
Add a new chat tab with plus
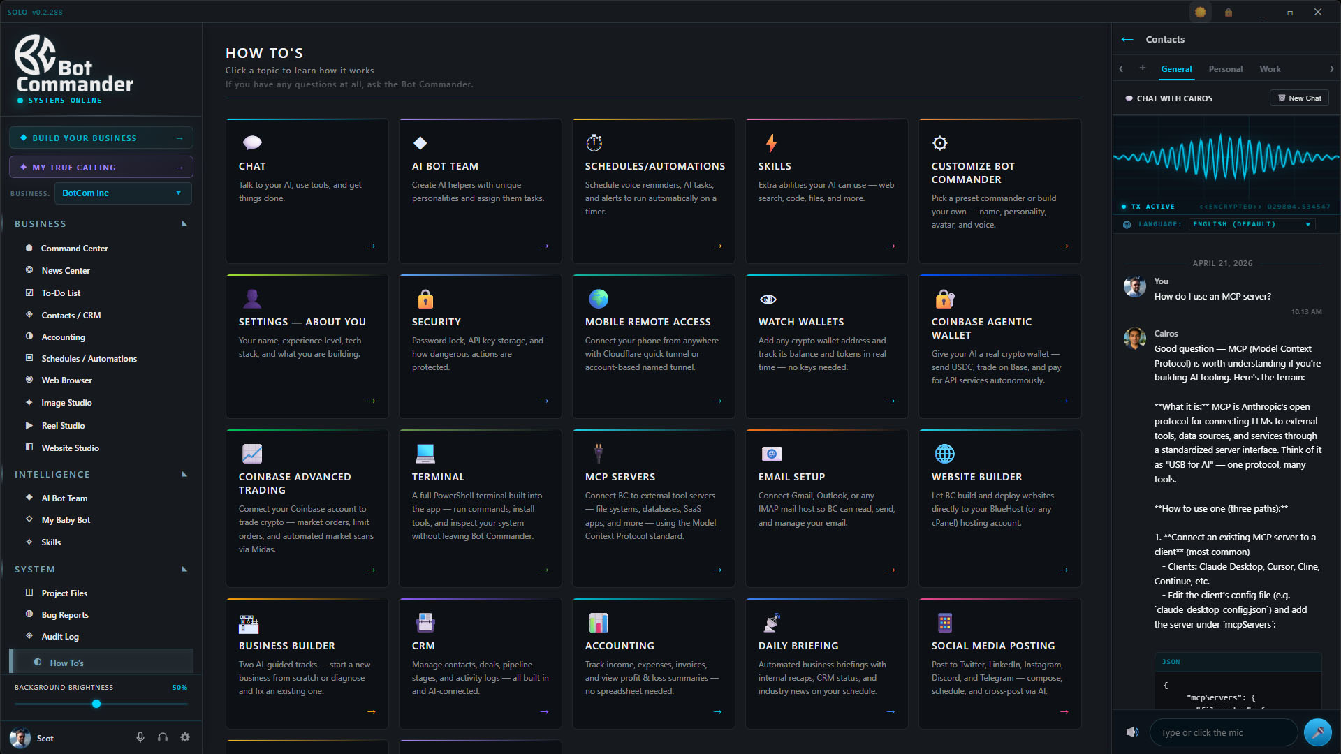(x=1143, y=68)
